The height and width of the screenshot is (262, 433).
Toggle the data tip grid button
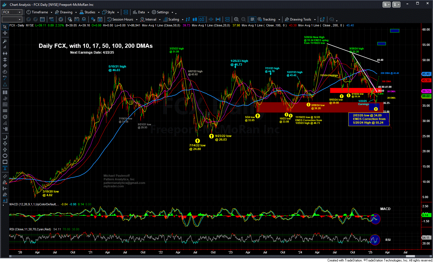[252, 19]
